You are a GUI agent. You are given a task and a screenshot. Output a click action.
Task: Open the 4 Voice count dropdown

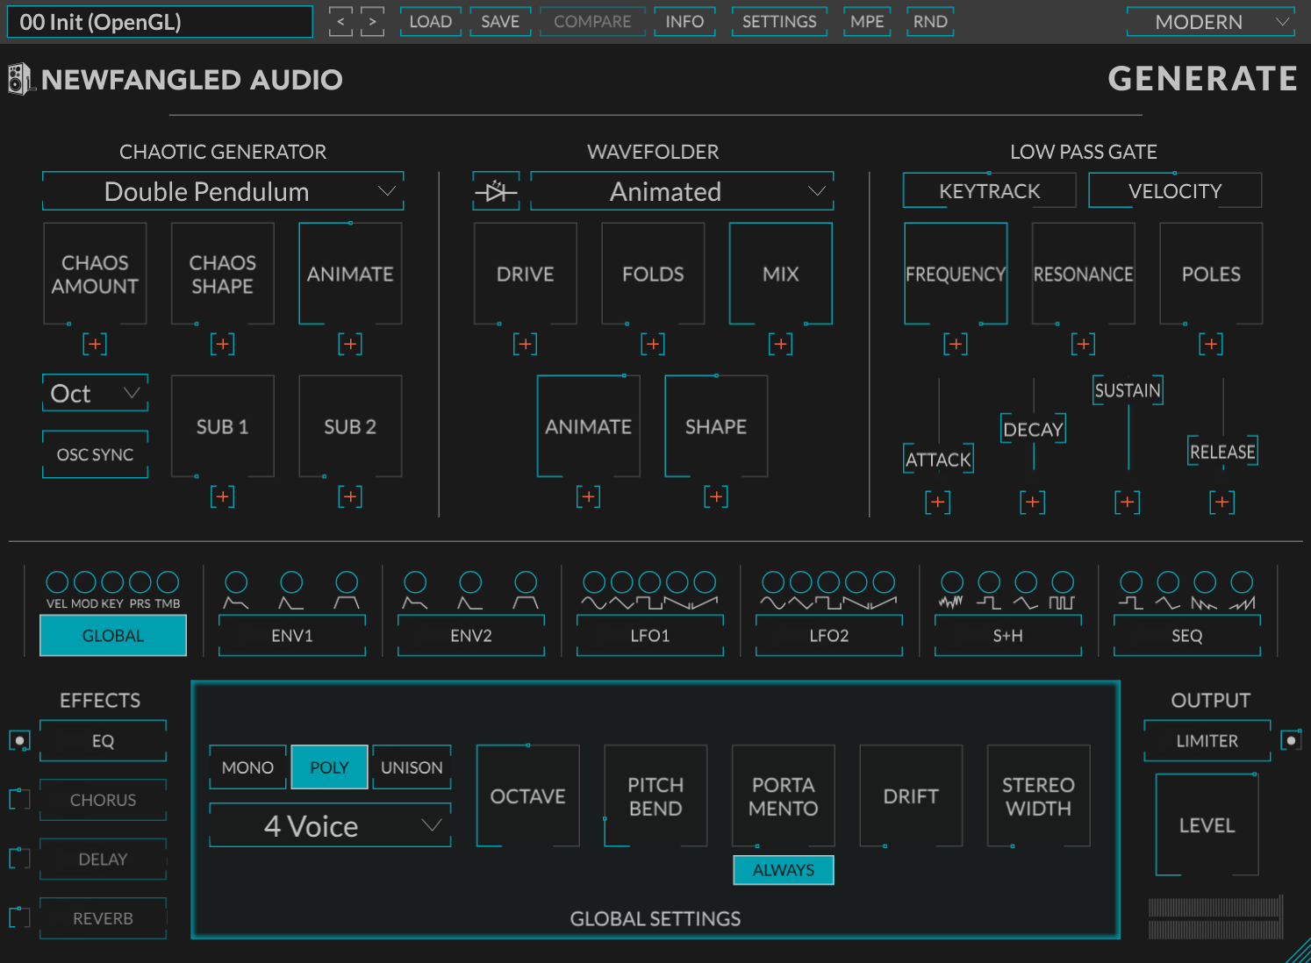click(330, 825)
